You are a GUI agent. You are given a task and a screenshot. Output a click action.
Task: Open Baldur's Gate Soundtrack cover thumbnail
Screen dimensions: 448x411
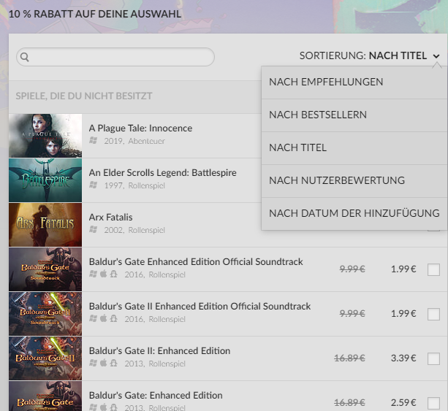(x=45, y=269)
